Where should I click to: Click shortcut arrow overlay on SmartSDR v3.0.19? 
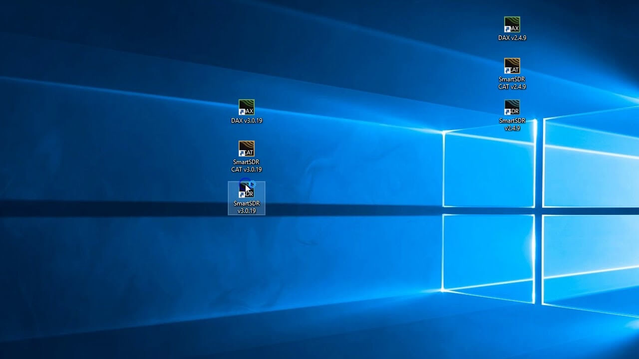(242, 195)
